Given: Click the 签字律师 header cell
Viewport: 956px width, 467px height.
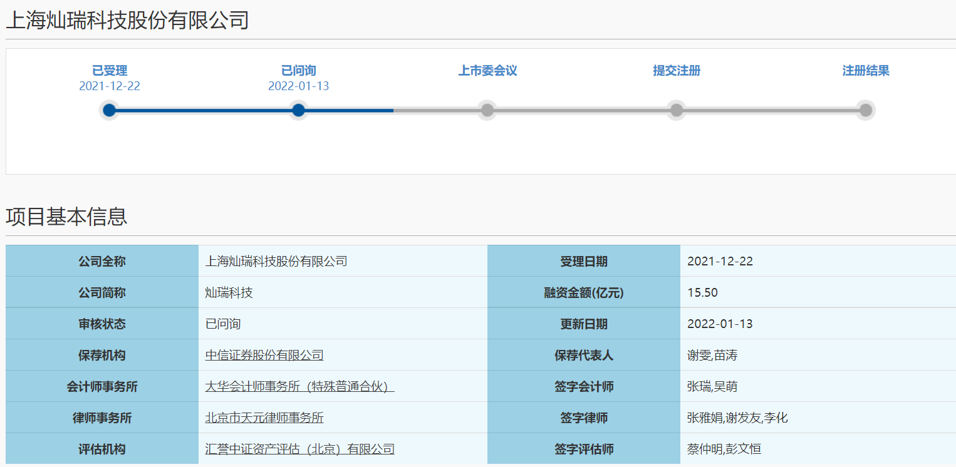Looking at the screenshot, I should pos(584,418).
